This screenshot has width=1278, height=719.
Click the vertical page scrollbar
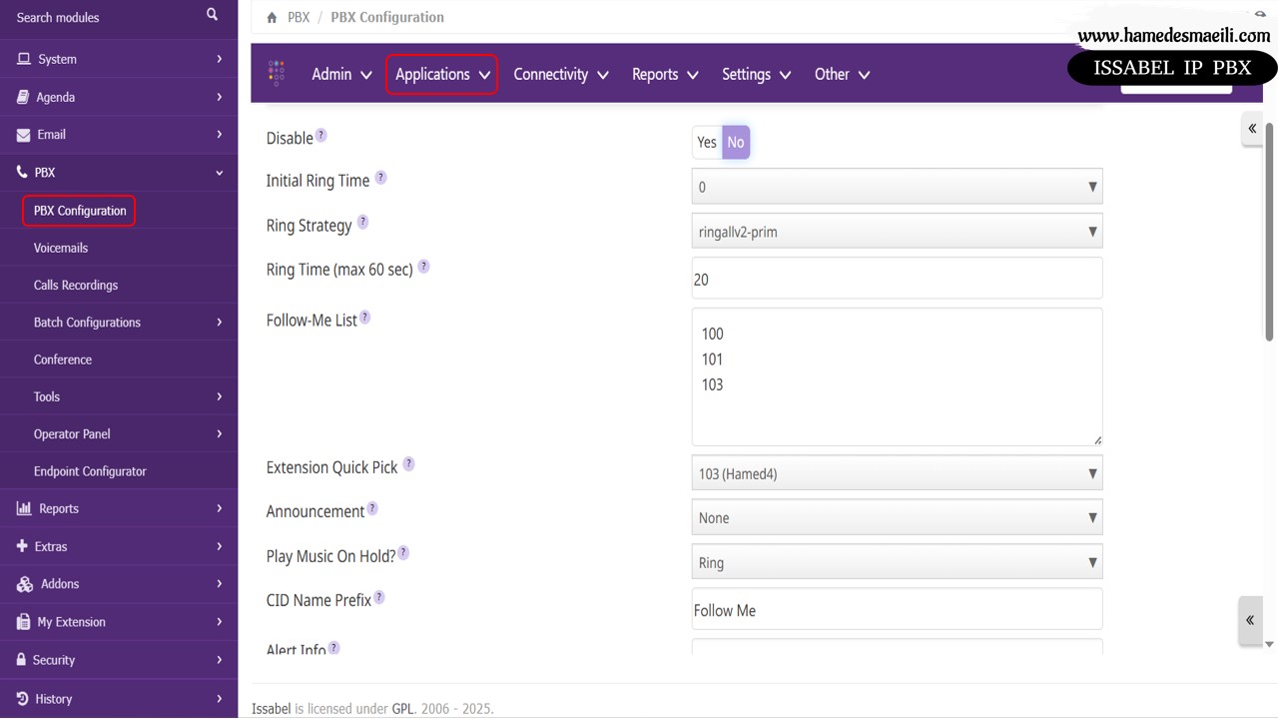1269,230
